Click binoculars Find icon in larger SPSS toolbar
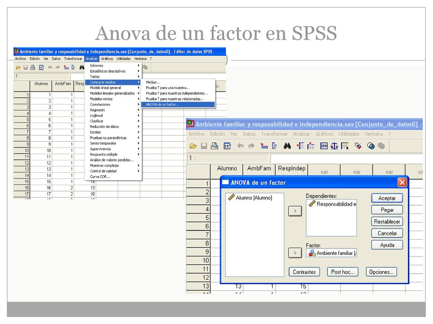Image resolution: width=433 pixels, height=324 pixels. (287, 146)
